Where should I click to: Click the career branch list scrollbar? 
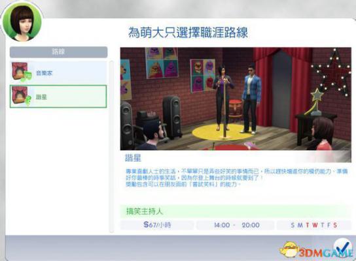[111, 146]
